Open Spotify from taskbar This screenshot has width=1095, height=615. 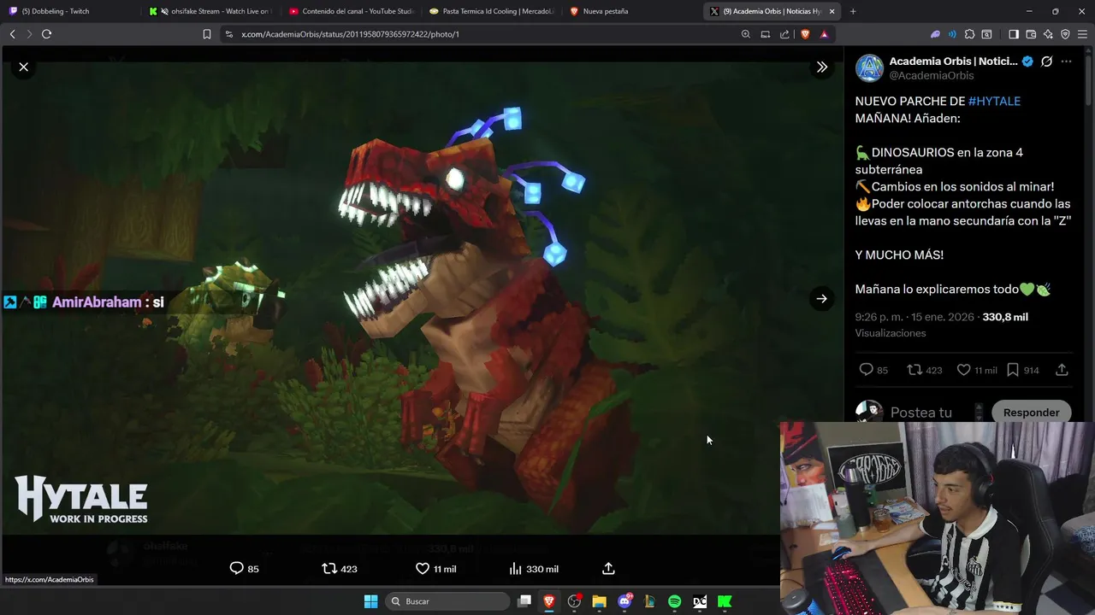coord(674,601)
